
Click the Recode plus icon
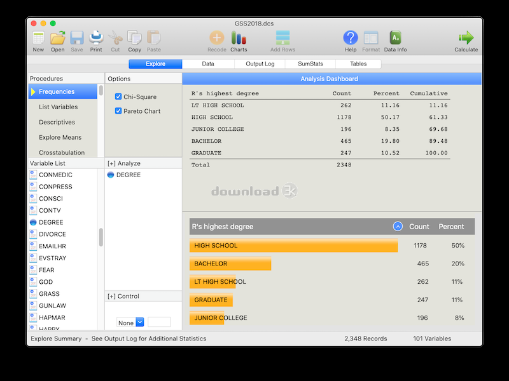tap(217, 38)
